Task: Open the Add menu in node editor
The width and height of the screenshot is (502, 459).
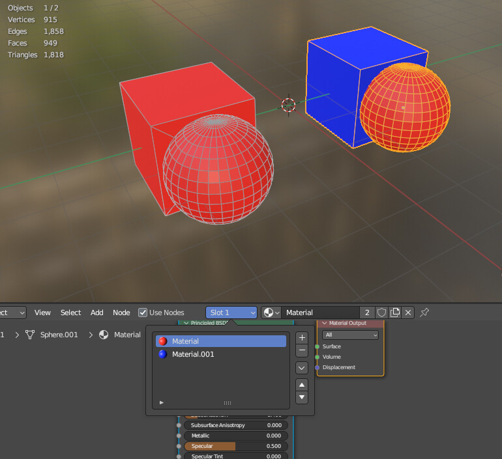Action: pos(96,313)
